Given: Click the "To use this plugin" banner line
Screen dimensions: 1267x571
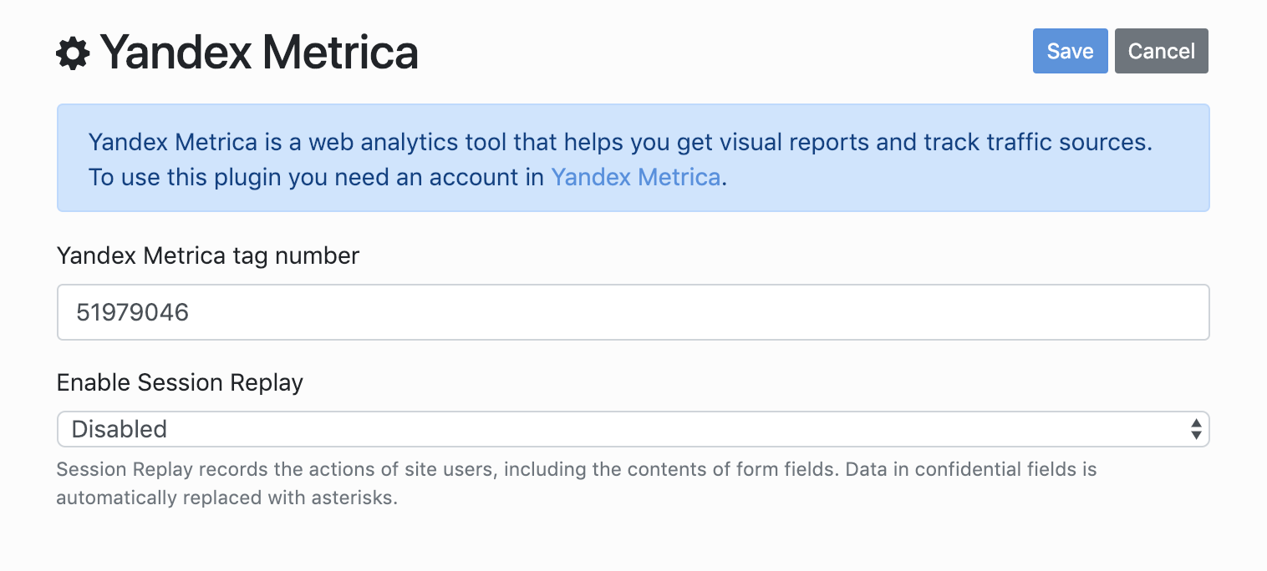Looking at the screenshot, I should pyautogui.click(x=318, y=177).
